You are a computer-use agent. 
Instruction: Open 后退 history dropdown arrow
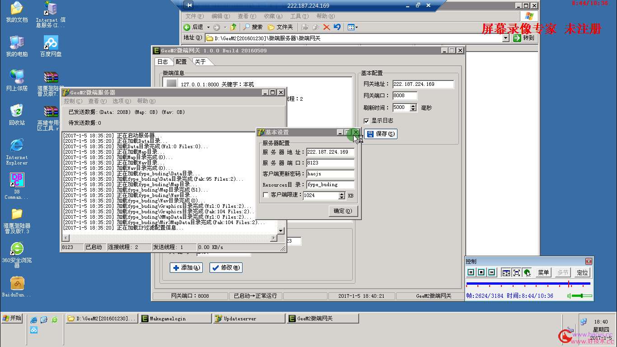point(208,27)
